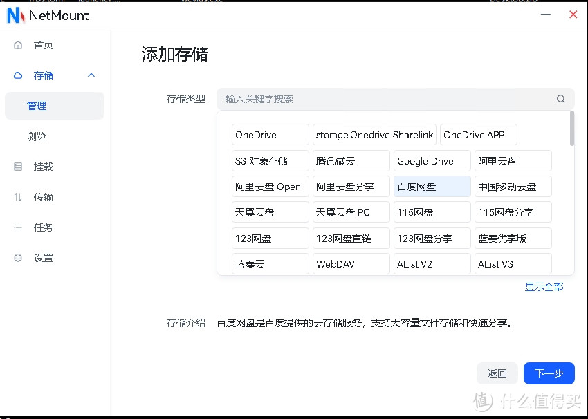Select Google Drive as storage type

[432, 160]
